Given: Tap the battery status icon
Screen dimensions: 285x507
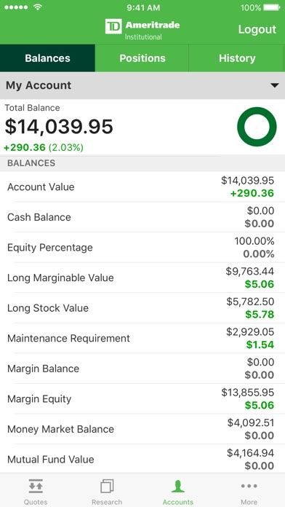Looking at the screenshot, I should (x=271, y=7).
